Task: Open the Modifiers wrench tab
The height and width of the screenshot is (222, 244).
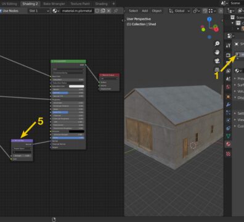Action: tap(228, 105)
